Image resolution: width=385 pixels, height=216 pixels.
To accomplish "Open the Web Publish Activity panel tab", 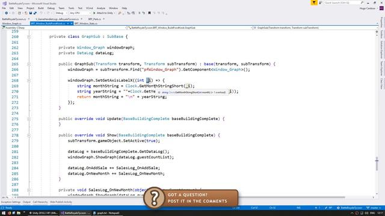I will point(61,202).
